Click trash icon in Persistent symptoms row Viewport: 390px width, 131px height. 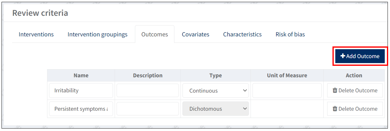[335, 109]
